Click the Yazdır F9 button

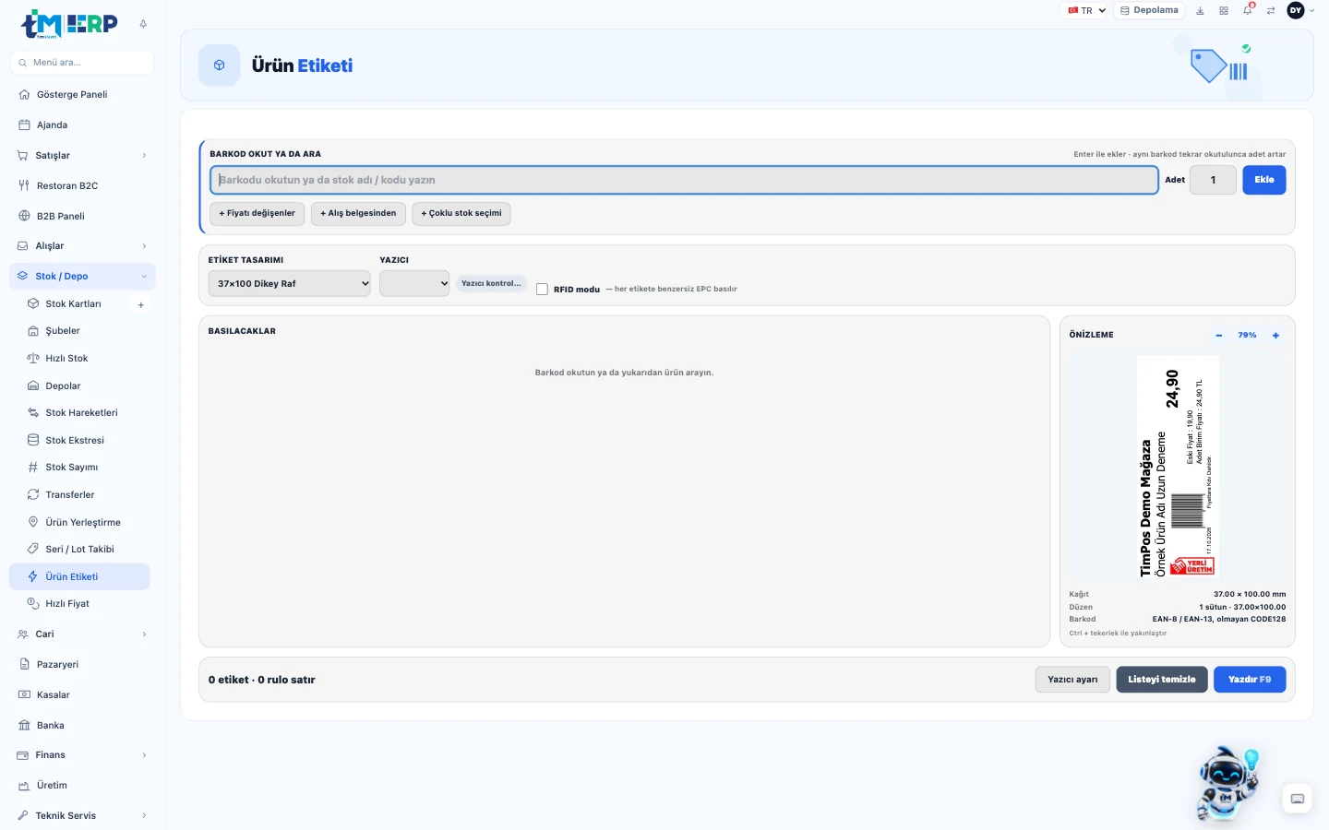coord(1250,680)
